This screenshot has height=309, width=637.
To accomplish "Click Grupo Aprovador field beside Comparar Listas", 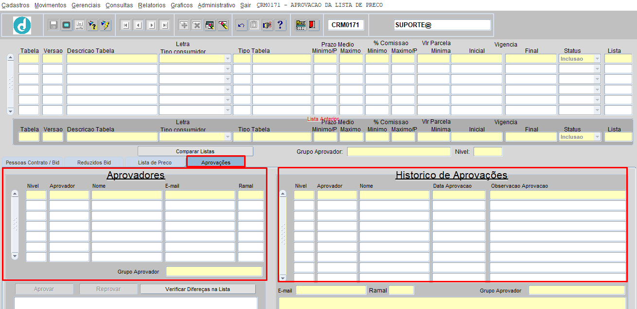I will [399, 152].
